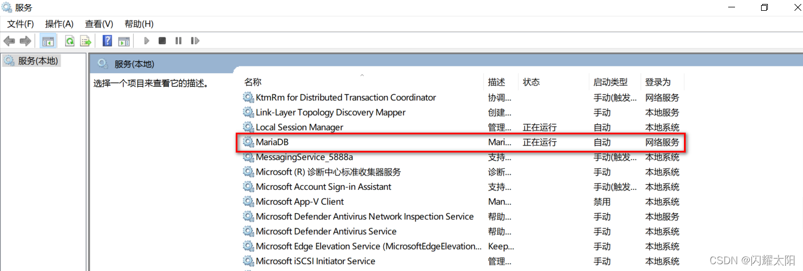Click 手动(触发… startup of KtmRm row
The image size is (803, 271).
point(615,98)
